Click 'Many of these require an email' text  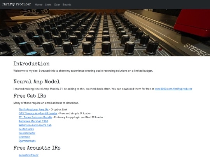pos(46,103)
